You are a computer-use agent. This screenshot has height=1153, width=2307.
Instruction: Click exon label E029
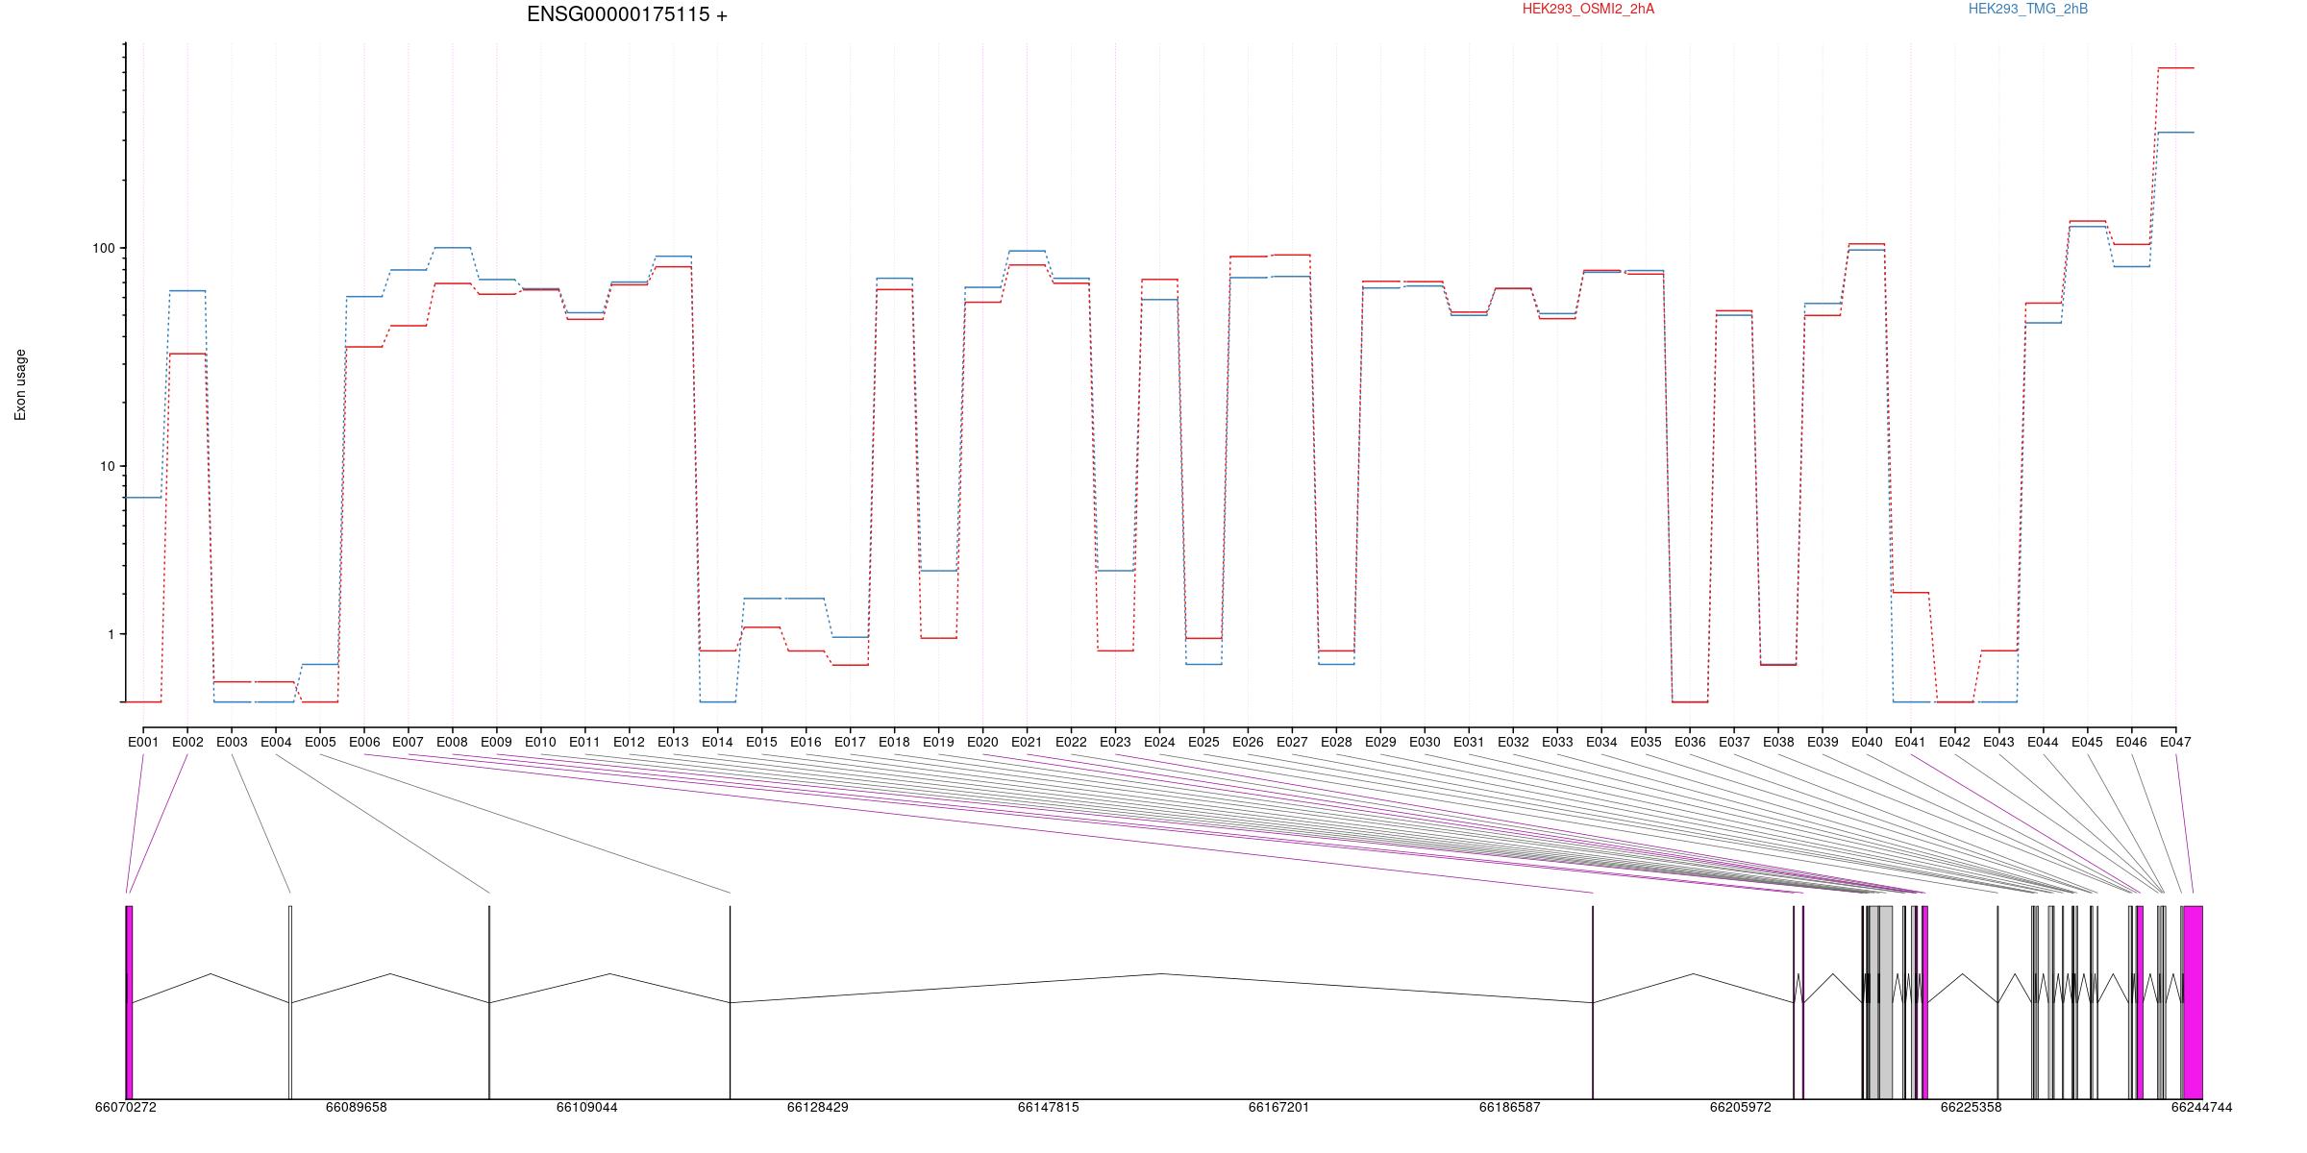(1381, 742)
